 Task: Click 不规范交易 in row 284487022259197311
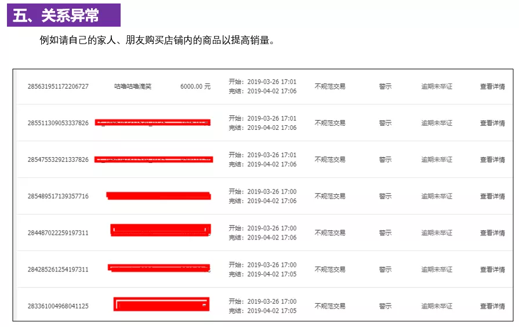(x=330, y=233)
